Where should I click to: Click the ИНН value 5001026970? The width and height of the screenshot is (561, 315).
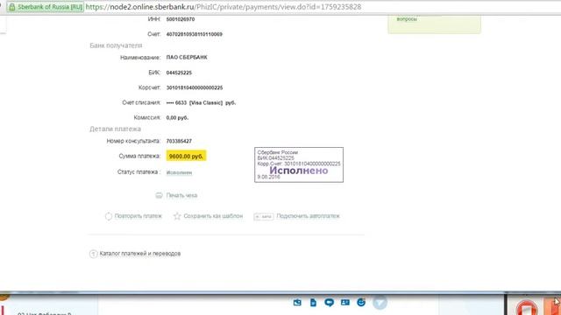pos(181,19)
